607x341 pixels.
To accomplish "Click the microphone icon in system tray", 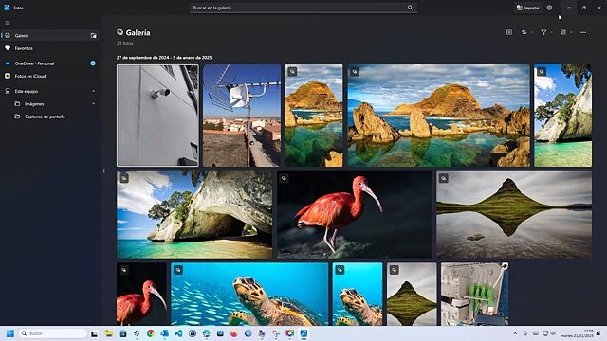I will [525, 333].
